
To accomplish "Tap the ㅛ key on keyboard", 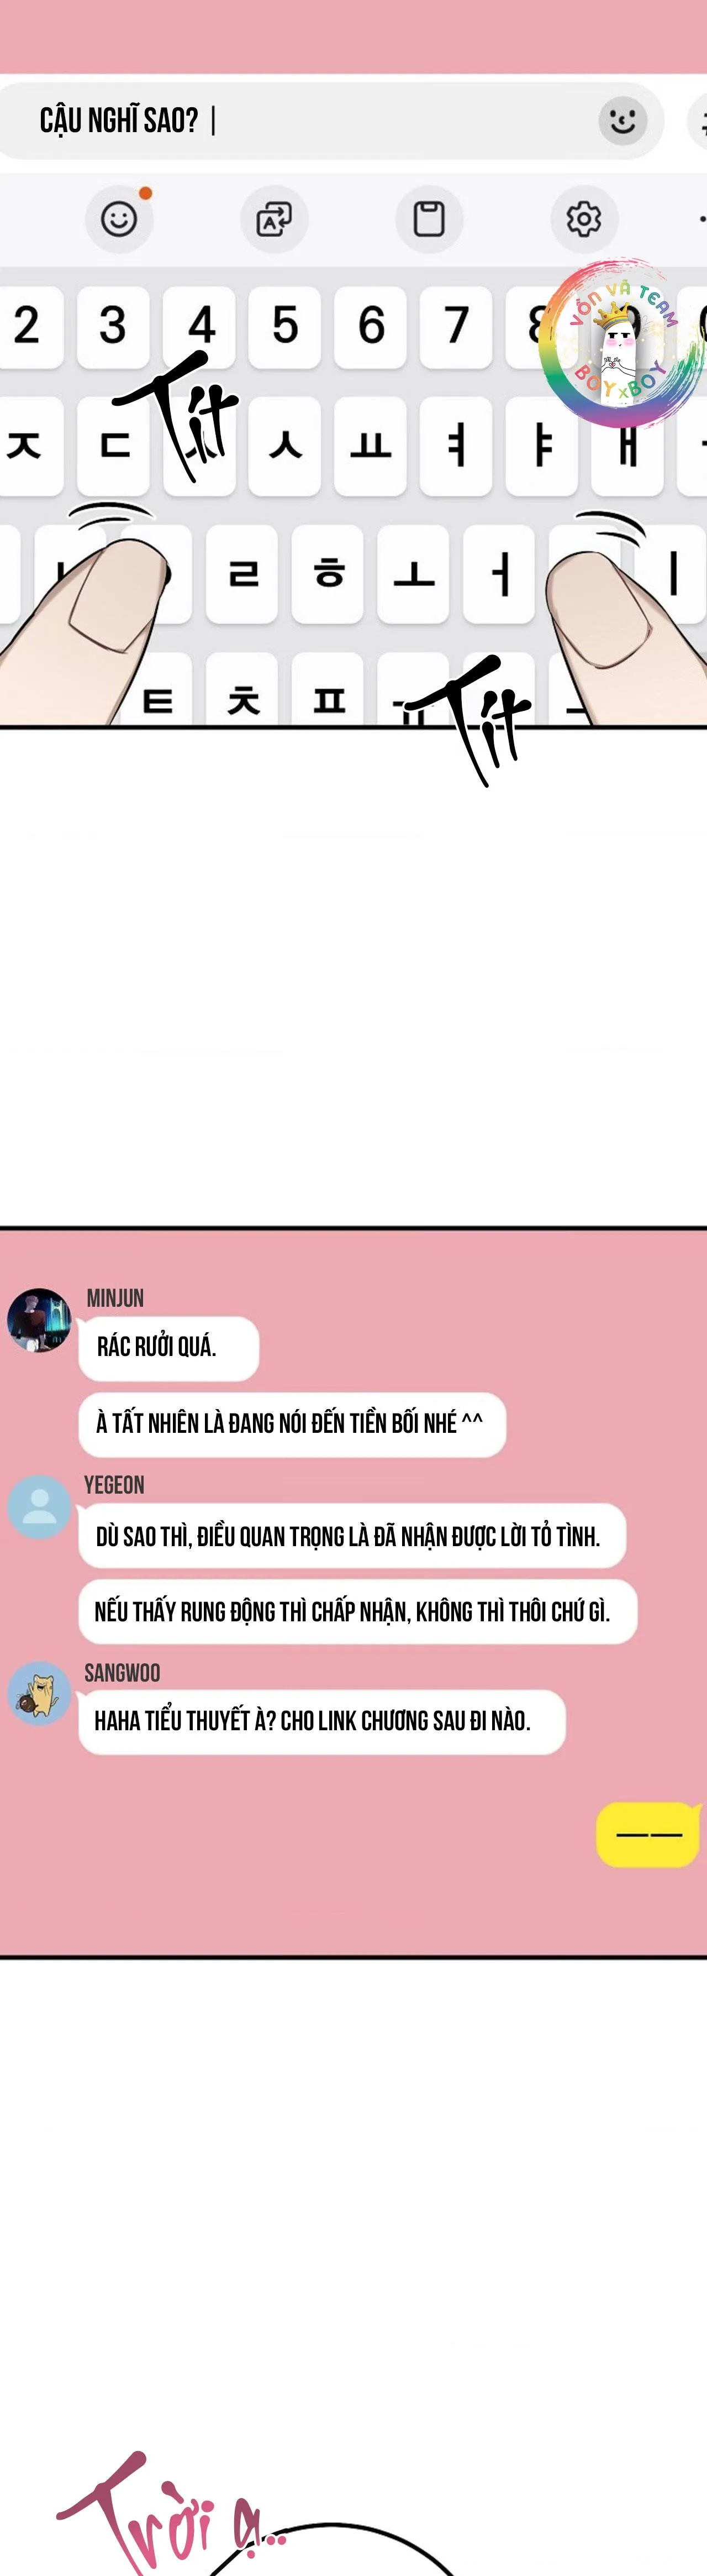I will pyautogui.click(x=371, y=446).
